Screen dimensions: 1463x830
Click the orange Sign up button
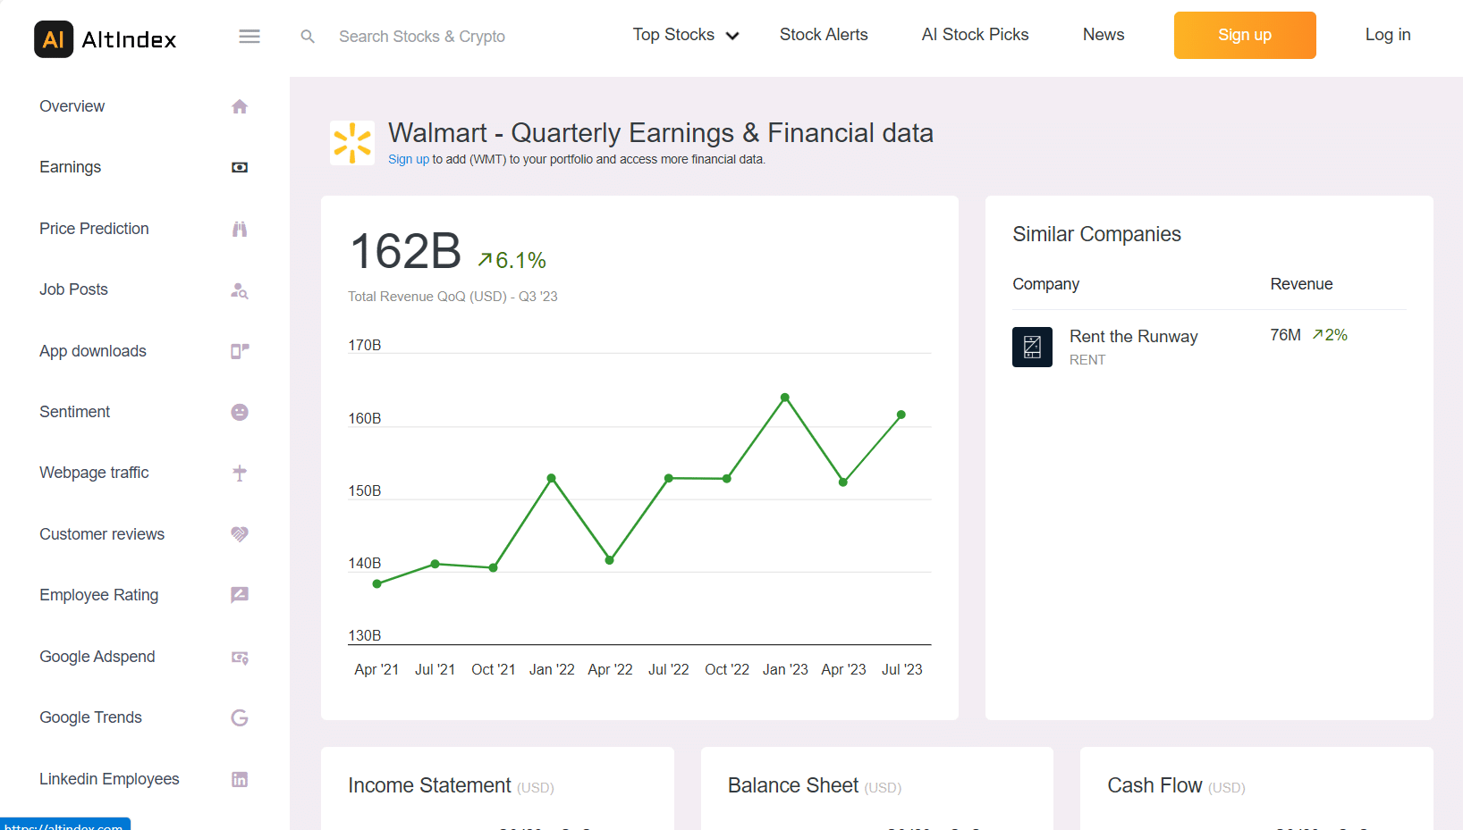click(x=1245, y=35)
